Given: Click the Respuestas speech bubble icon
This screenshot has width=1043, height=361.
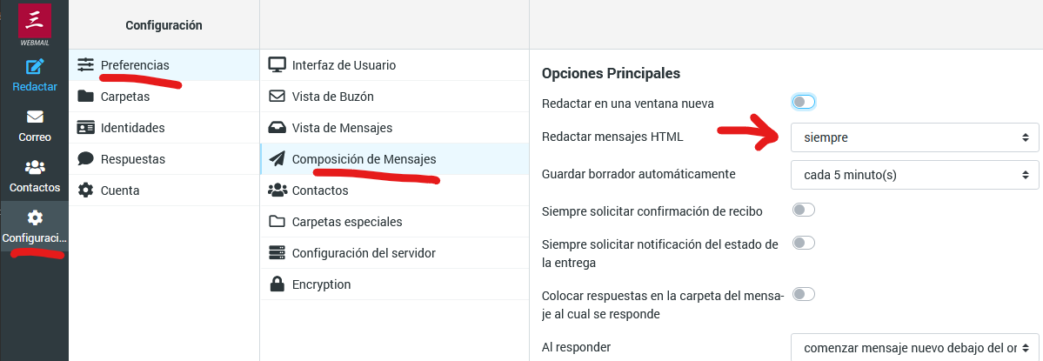Looking at the screenshot, I should pos(86,158).
